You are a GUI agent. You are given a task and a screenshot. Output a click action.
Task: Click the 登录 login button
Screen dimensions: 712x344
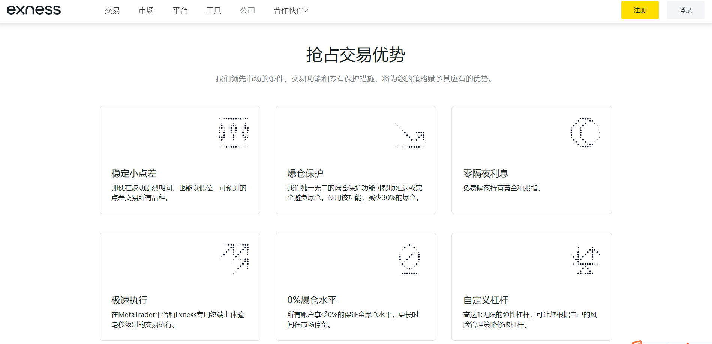click(x=685, y=10)
